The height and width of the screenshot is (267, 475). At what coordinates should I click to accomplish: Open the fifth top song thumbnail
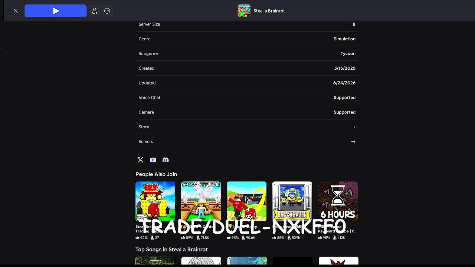[x=338, y=261]
